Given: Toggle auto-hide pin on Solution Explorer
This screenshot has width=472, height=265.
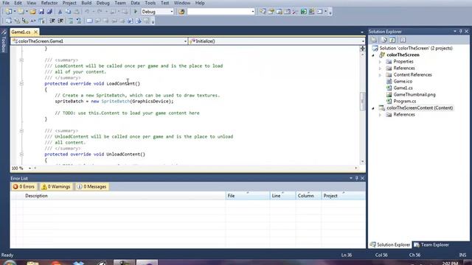Looking at the screenshot, I should tap(460, 31).
